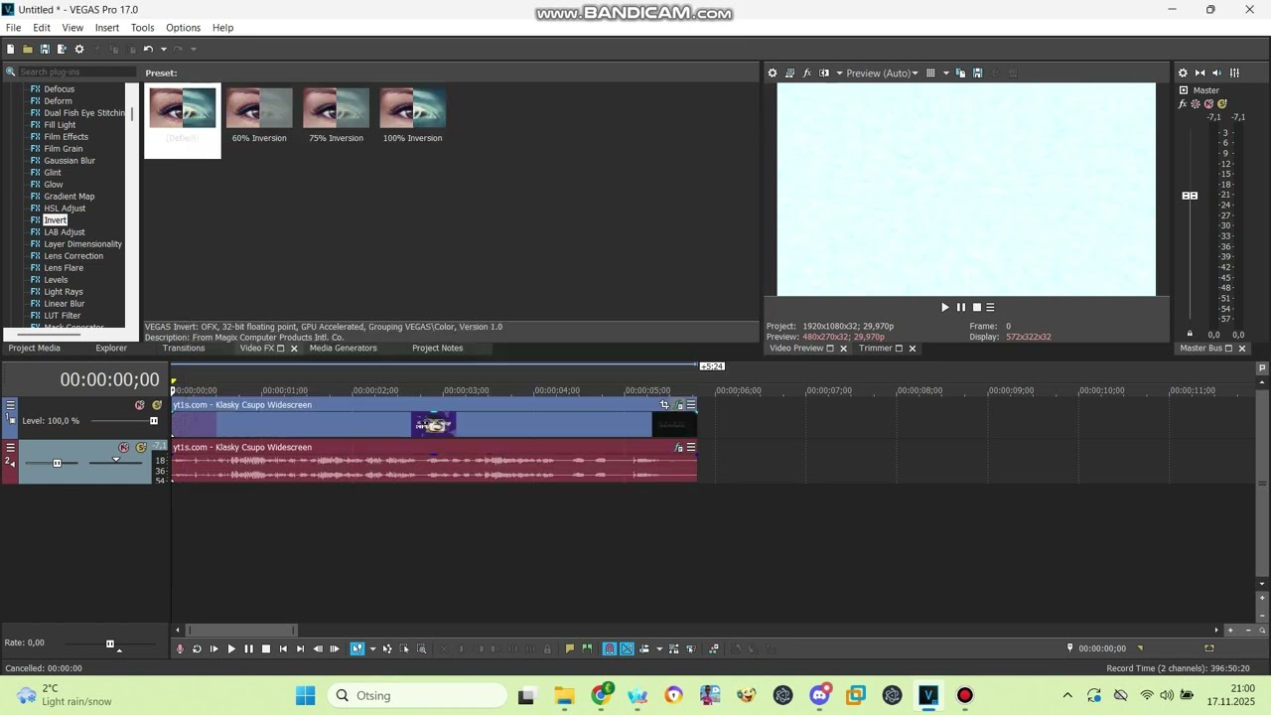This screenshot has height=715, width=1271.
Task: Switch to the Project Media tab
Action: pyautogui.click(x=35, y=349)
